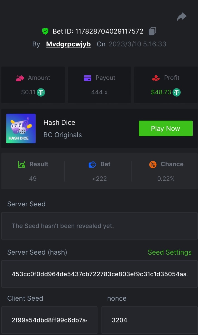Screen dimensions: 198x335
Task: Copy the Bet ID with copy icon
Action: coord(152,31)
